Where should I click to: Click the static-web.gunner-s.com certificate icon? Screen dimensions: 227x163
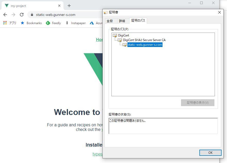pyautogui.click(x=125, y=45)
